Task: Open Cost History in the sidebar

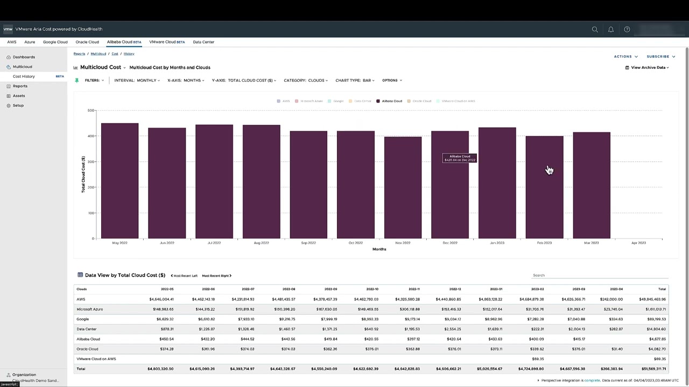Action: [24, 76]
